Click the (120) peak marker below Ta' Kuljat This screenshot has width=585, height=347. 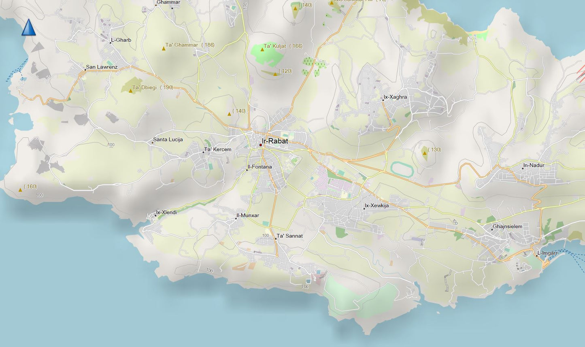point(275,74)
